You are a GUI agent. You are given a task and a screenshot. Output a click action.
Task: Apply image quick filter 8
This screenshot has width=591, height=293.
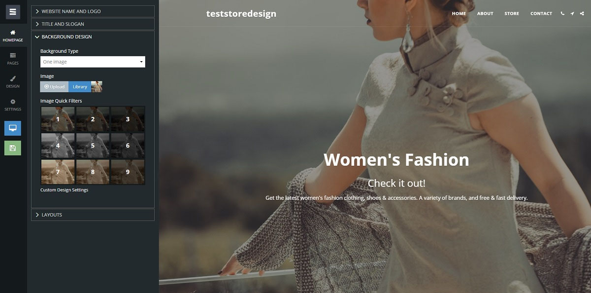point(93,172)
